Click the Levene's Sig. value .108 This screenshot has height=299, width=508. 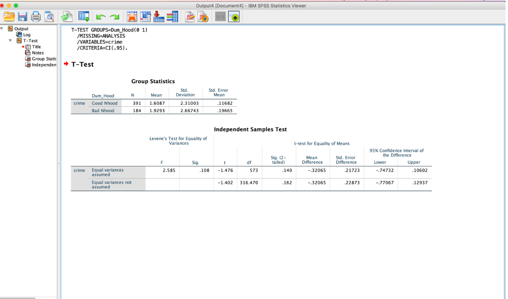point(204,170)
